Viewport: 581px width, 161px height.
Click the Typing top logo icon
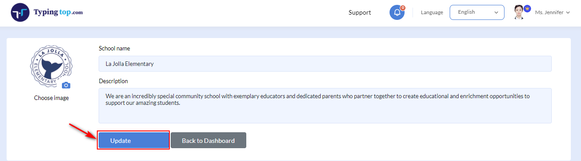pyautogui.click(x=20, y=12)
